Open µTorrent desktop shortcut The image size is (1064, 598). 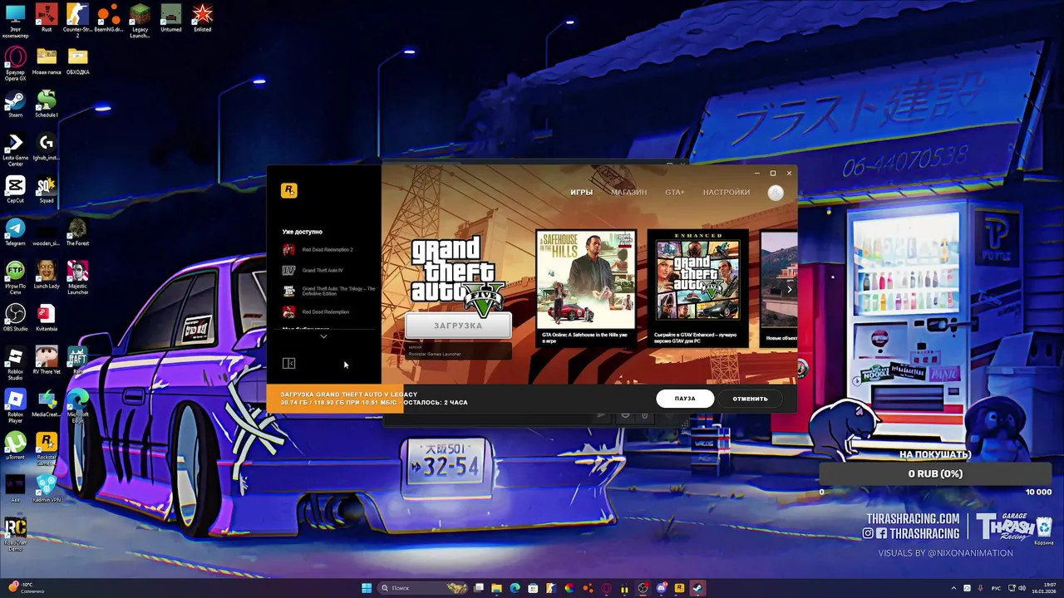point(15,447)
